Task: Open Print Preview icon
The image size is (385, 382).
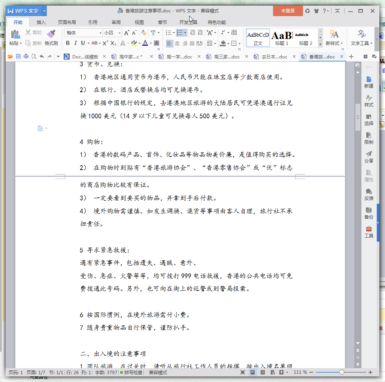Action: (34, 57)
